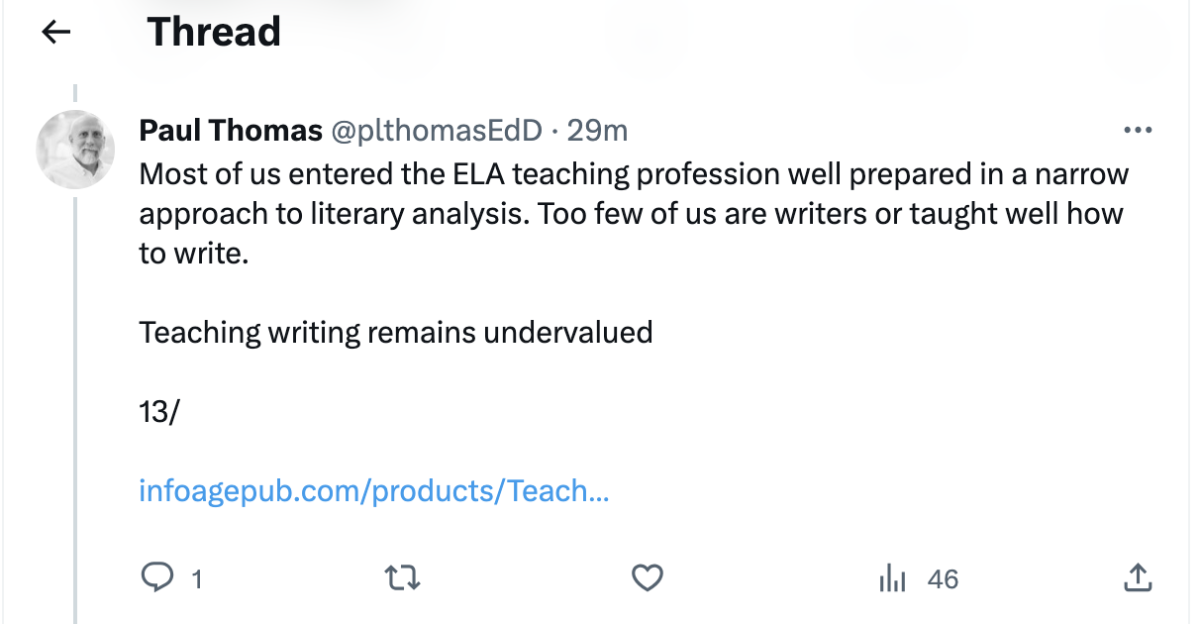Click "Teaching writing remains undervalued" line
This screenshot has height=624, width=1200.
click(x=395, y=332)
